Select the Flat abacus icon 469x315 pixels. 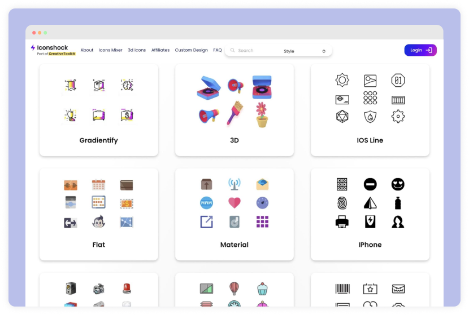[98, 202]
